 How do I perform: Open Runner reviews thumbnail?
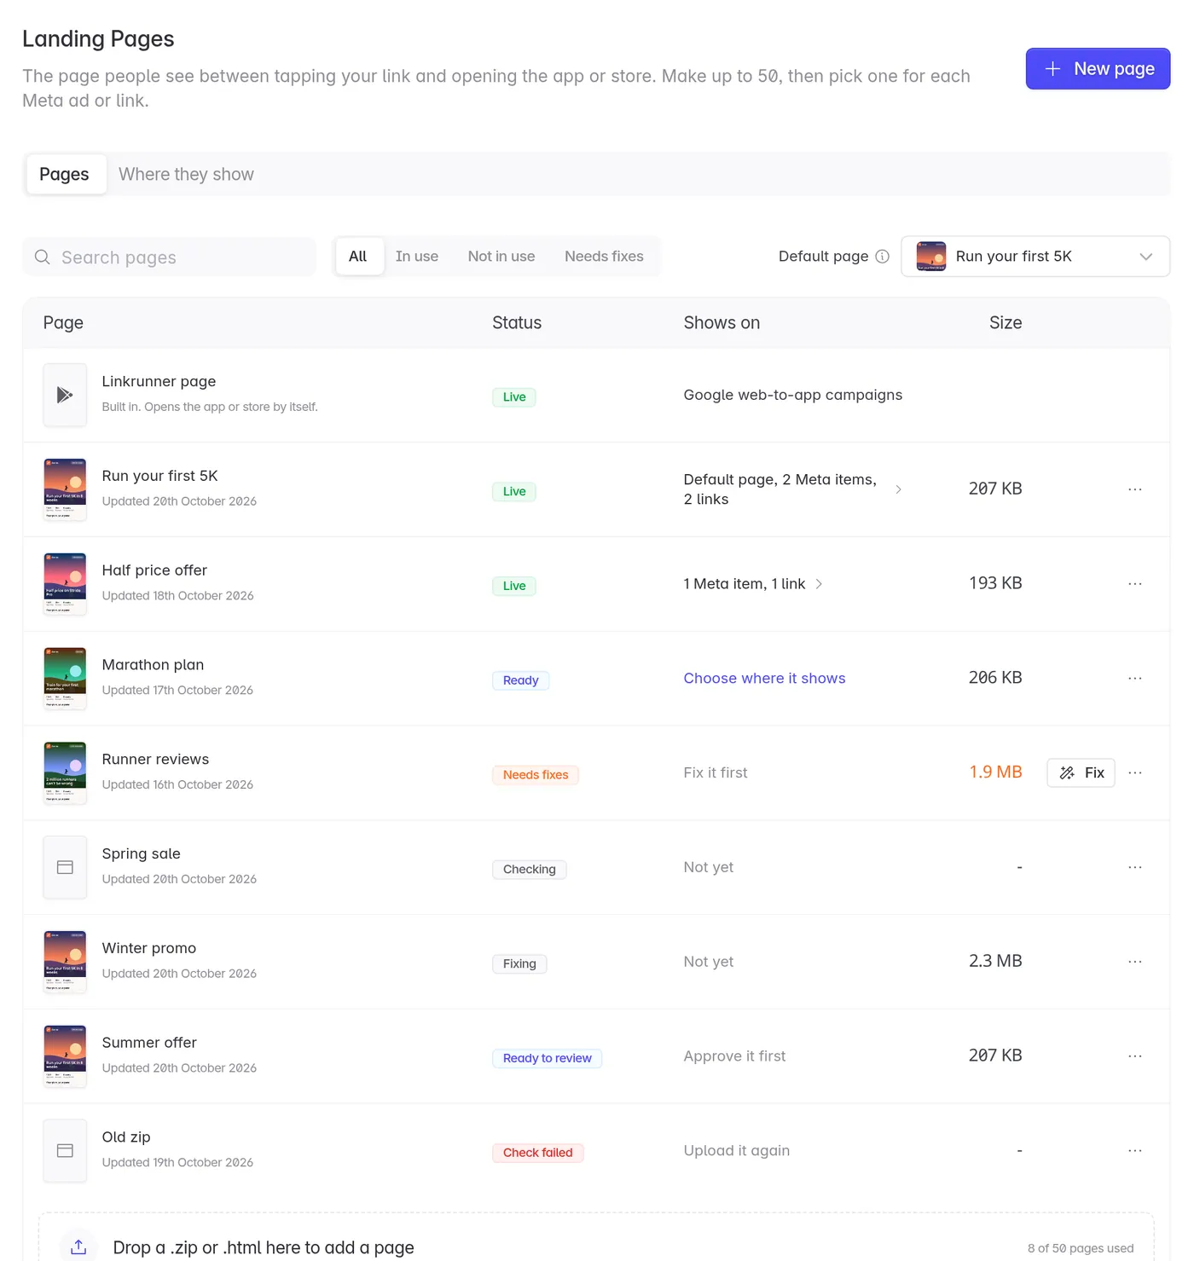[x=65, y=772]
